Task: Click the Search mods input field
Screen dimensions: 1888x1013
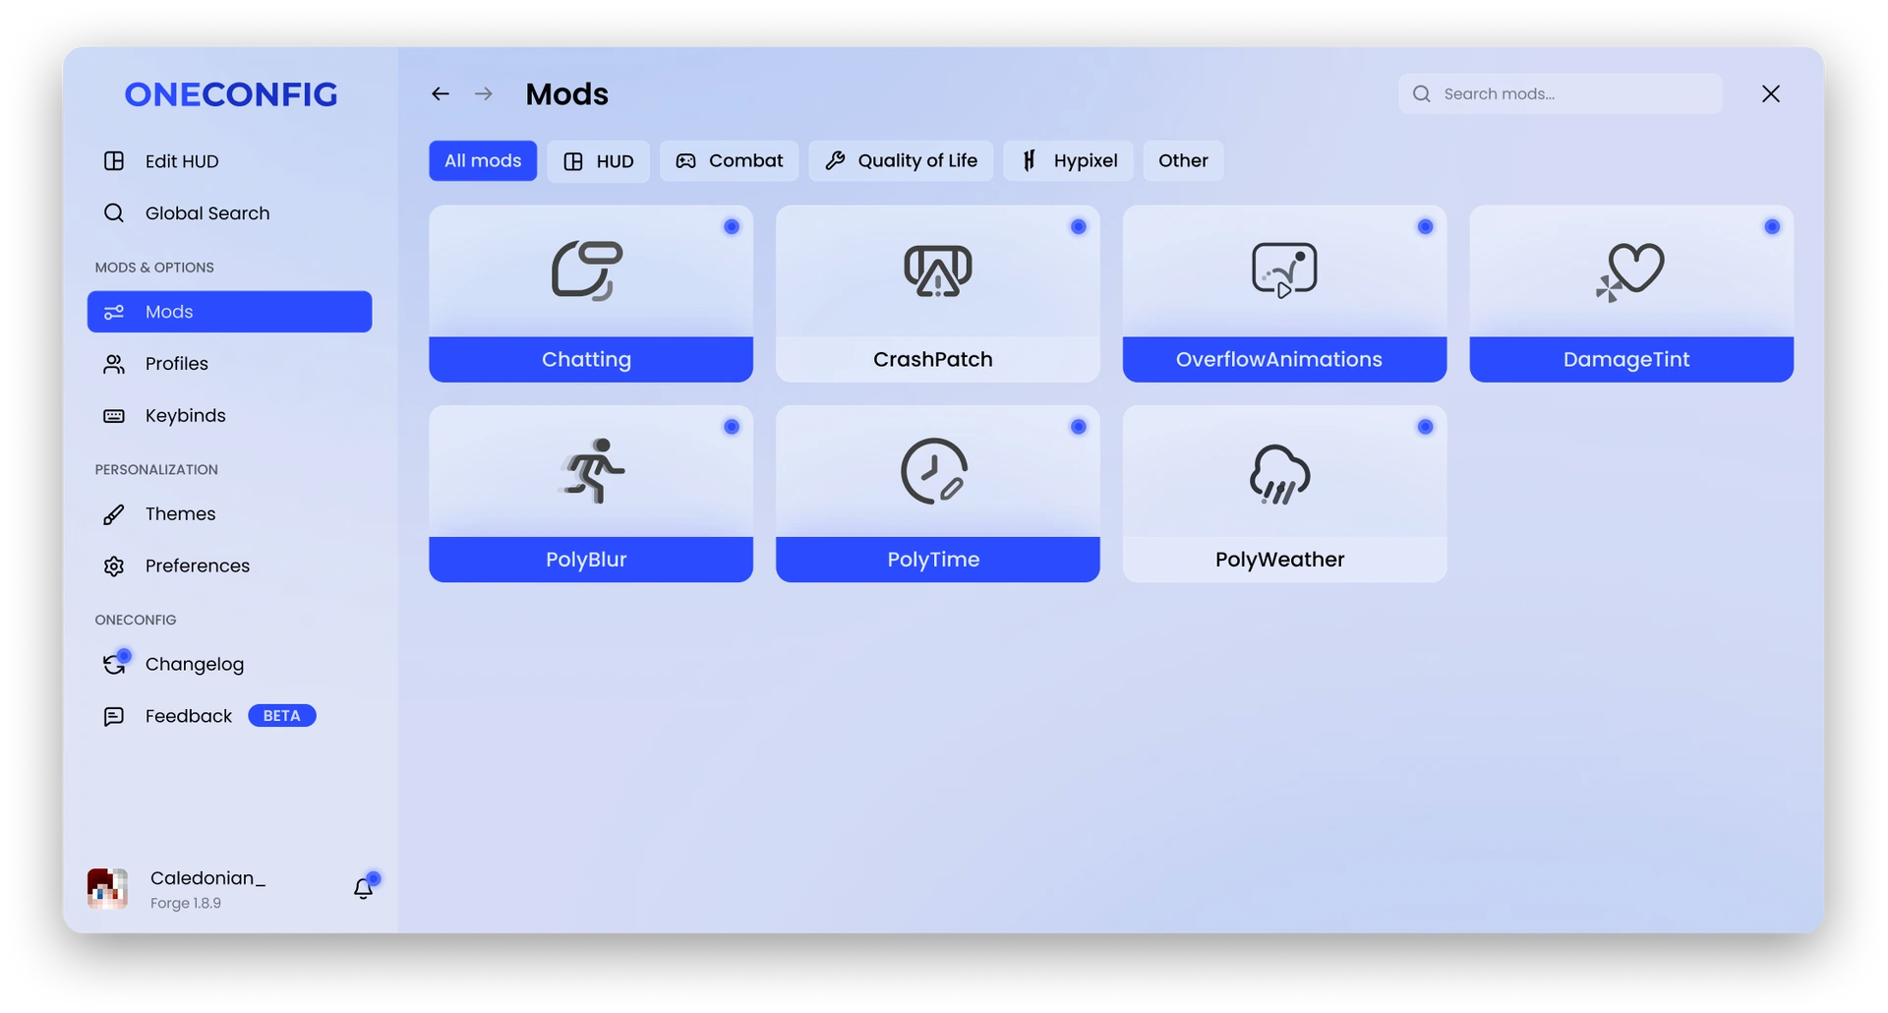Action: tap(1561, 93)
